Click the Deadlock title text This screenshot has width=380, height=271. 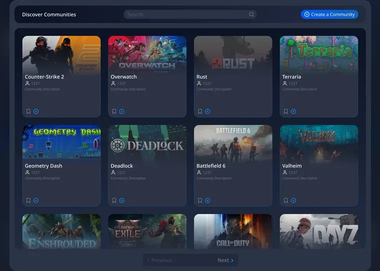(x=121, y=166)
